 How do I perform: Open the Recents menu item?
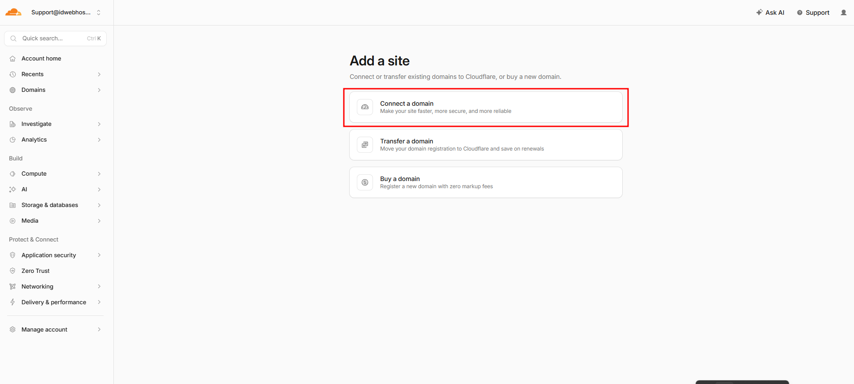[55, 74]
